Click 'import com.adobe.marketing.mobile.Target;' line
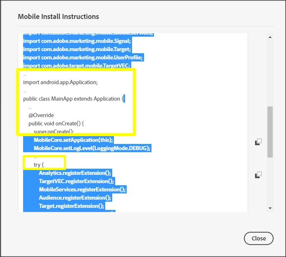The width and height of the screenshot is (286, 257). (77, 49)
